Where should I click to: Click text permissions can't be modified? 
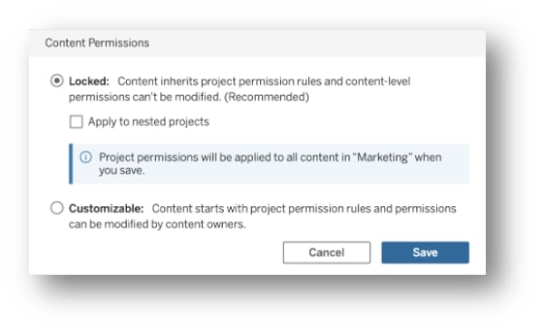pos(145,97)
